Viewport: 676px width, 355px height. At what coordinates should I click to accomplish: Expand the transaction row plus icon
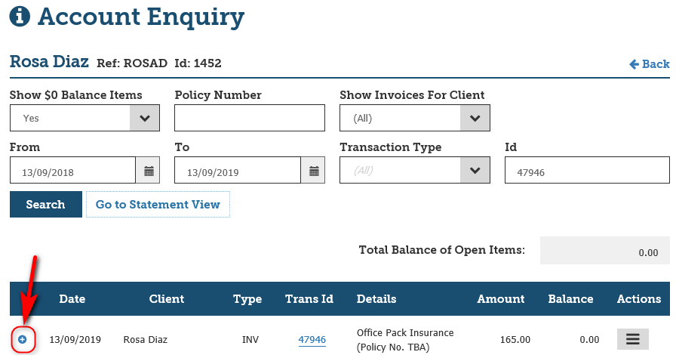(x=23, y=340)
